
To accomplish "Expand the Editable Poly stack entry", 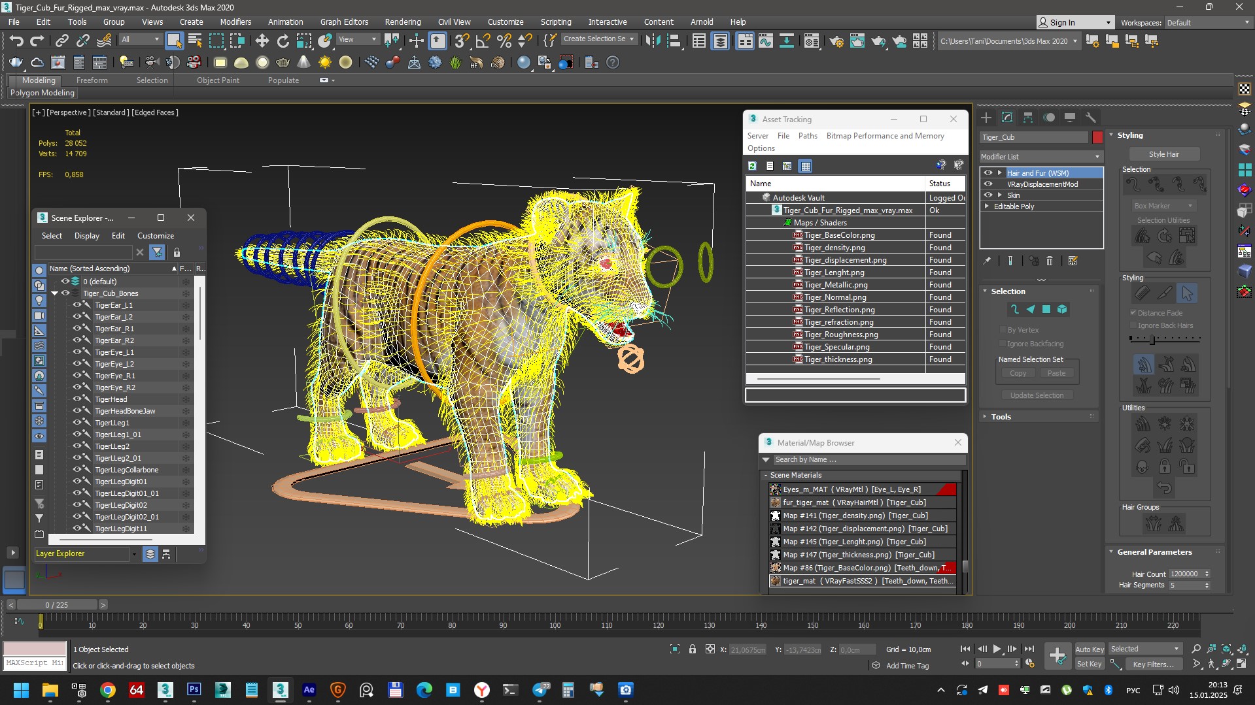I will pyautogui.click(x=987, y=206).
